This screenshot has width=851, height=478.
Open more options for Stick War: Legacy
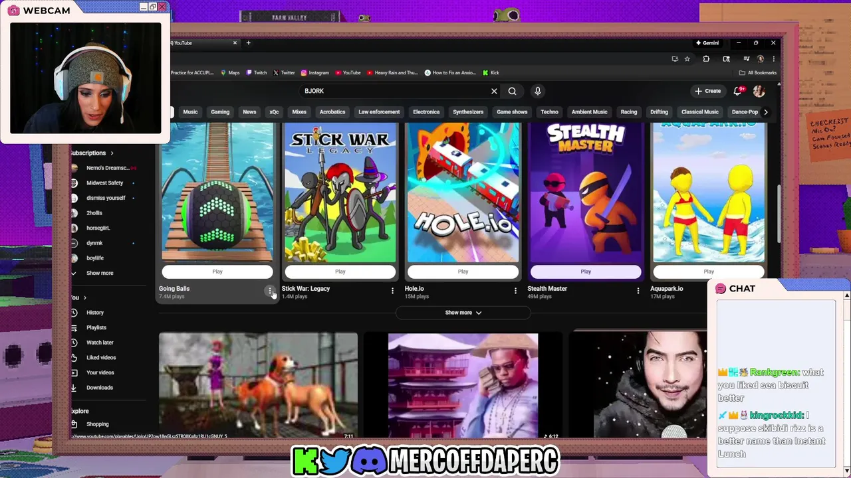point(392,291)
